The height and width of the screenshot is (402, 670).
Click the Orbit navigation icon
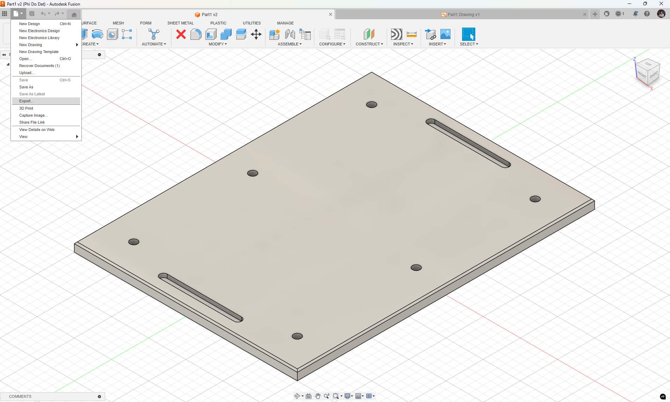coord(297,396)
